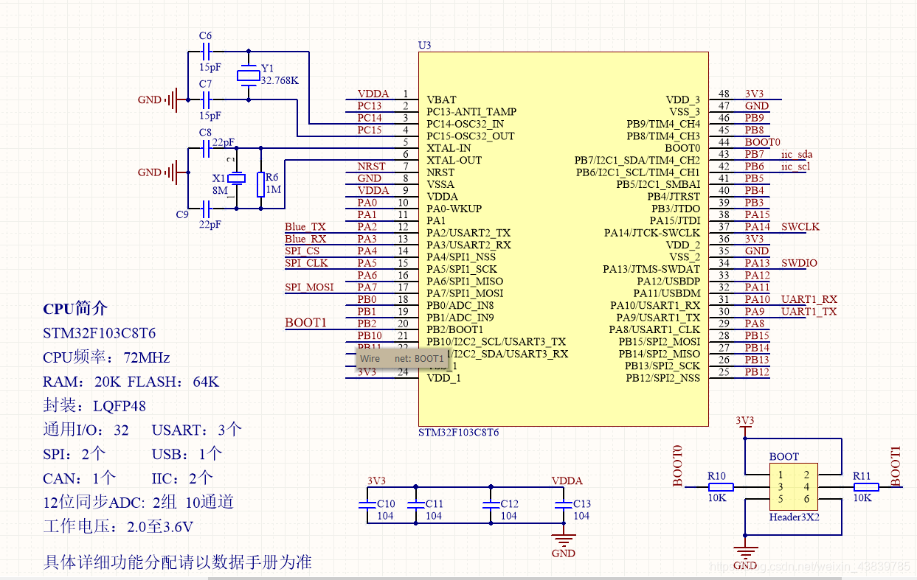Click BOOT0 net label on pin 44

point(763,142)
